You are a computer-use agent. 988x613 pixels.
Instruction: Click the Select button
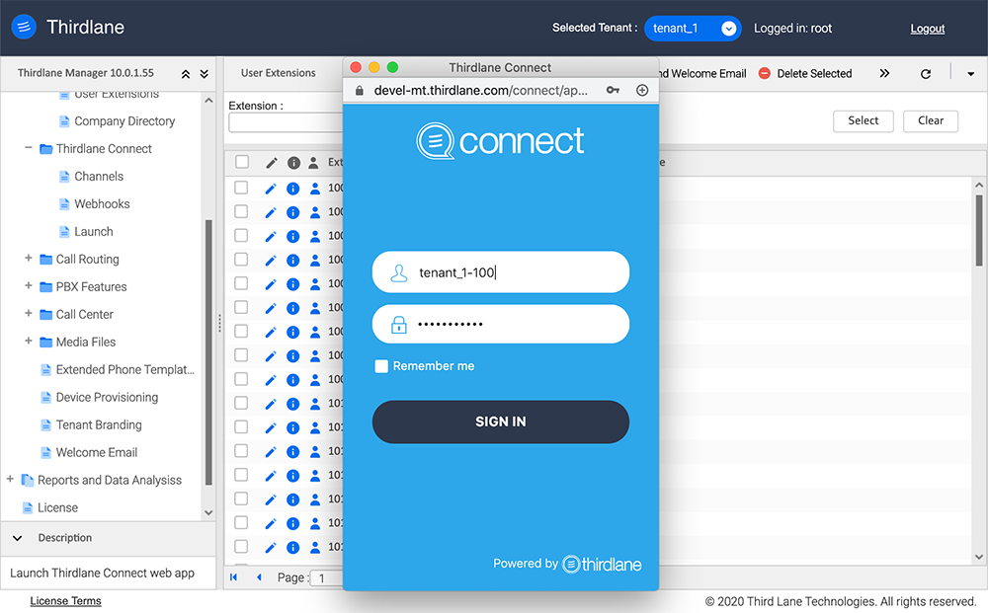[864, 120]
